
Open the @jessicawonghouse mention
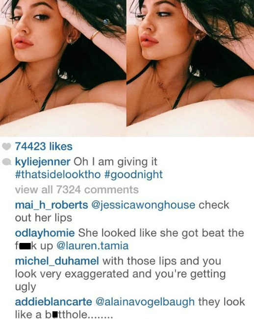143,205
